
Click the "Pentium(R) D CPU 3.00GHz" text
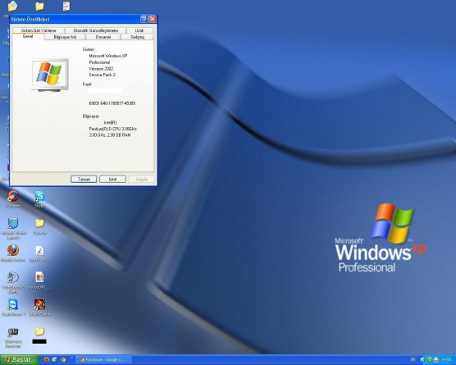click(x=113, y=129)
